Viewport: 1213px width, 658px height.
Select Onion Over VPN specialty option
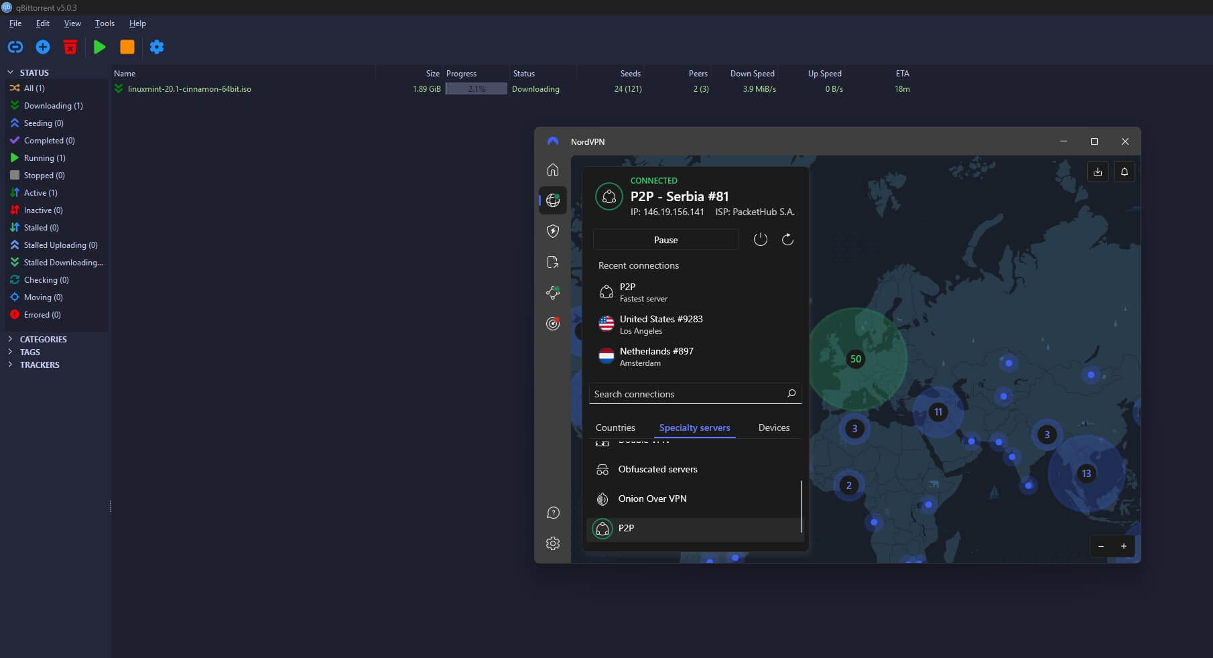coord(694,499)
